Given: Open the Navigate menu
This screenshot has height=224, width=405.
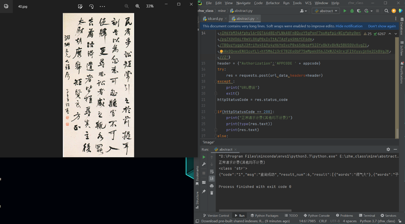Looking at the screenshot, I should pos(243,3).
